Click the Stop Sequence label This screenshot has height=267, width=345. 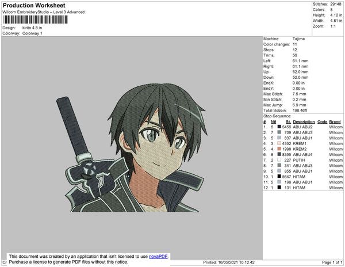tap(277, 116)
